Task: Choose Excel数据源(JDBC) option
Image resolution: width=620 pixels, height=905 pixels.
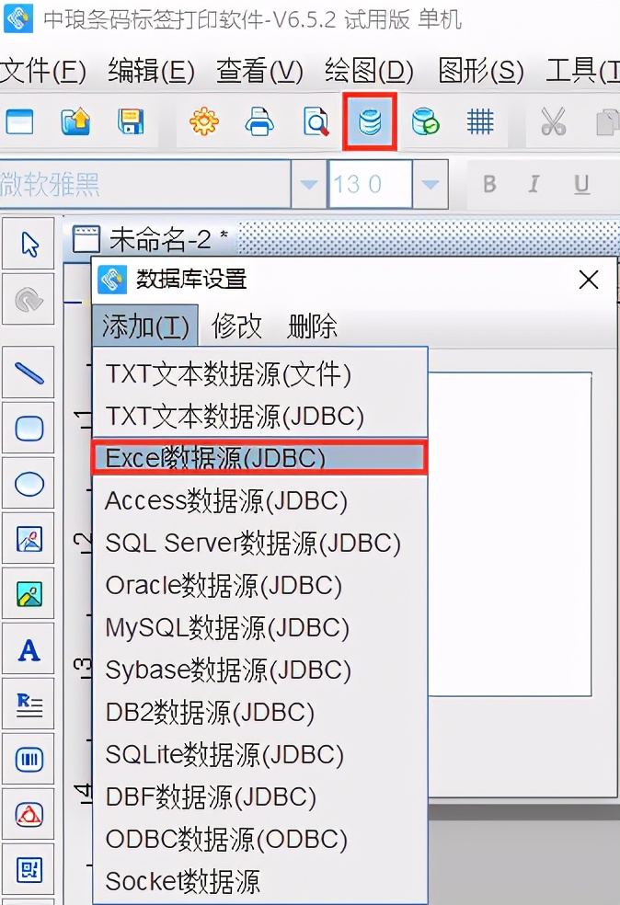Action: coord(259,458)
